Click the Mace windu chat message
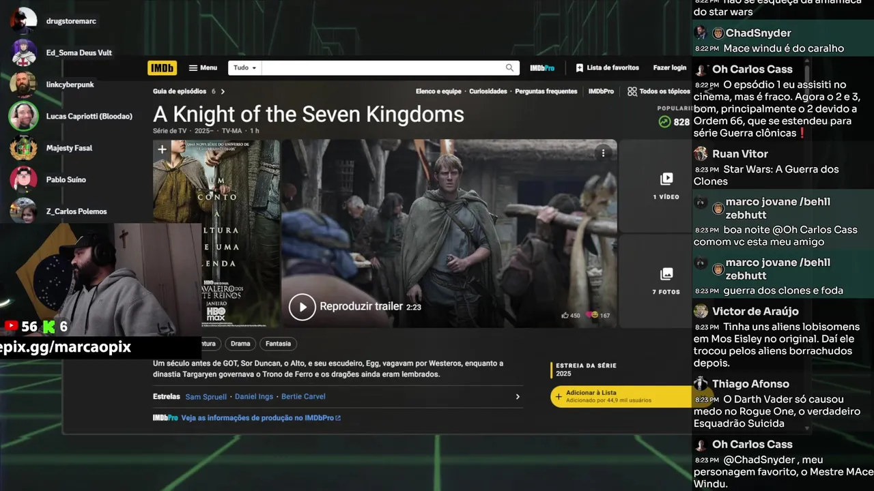The height and width of the screenshot is (491, 874). [784, 48]
